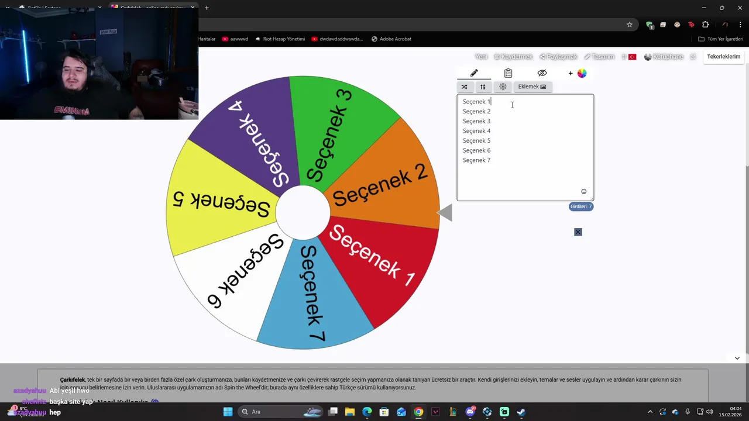Open the Tekerleklerim button
The height and width of the screenshot is (421, 749).
pyautogui.click(x=724, y=57)
